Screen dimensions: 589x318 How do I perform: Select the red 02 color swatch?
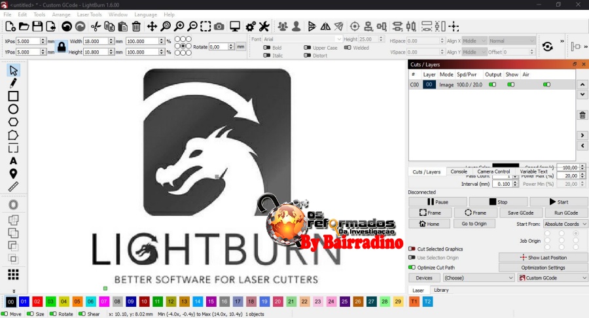click(x=37, y=301)
